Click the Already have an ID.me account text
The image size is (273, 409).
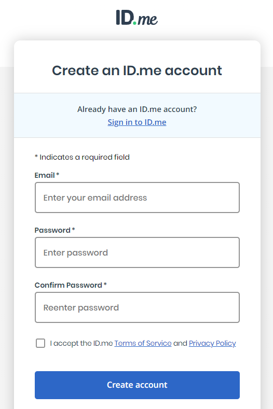click(x=137, y=109)
